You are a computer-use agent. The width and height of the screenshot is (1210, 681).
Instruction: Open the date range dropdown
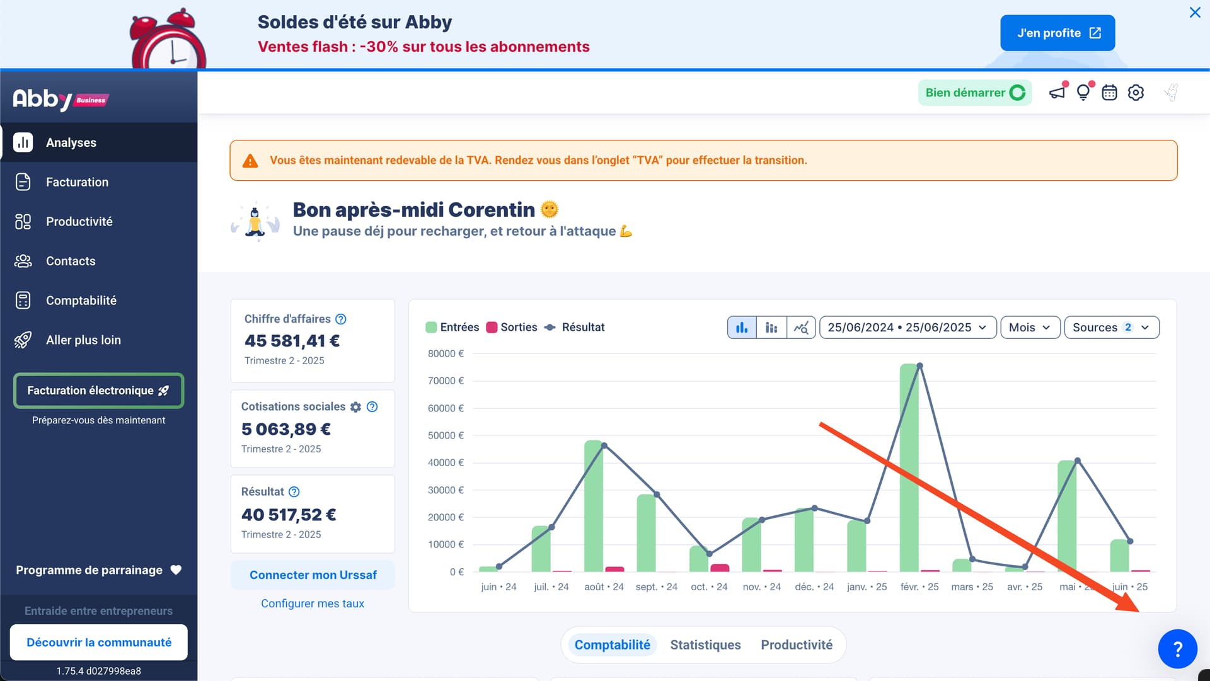click(x=907, y=328)
